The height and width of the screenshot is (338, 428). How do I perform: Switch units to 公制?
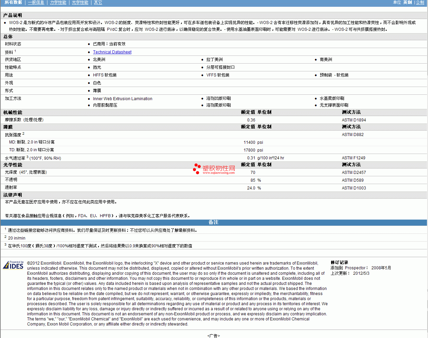tap(420, 2)
